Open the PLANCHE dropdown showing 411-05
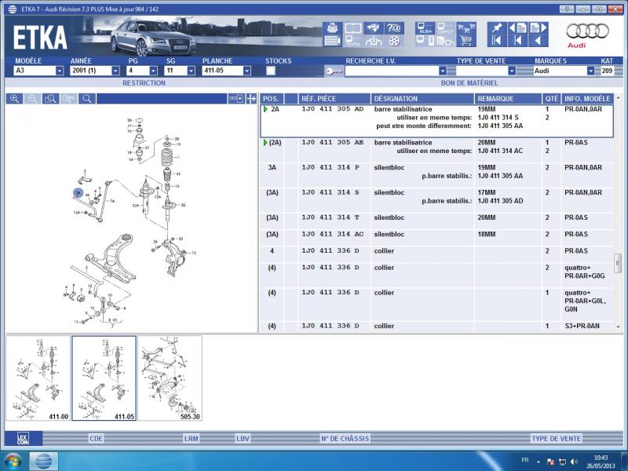This screenshot has height=471, width=628. (x=247, y=71)
